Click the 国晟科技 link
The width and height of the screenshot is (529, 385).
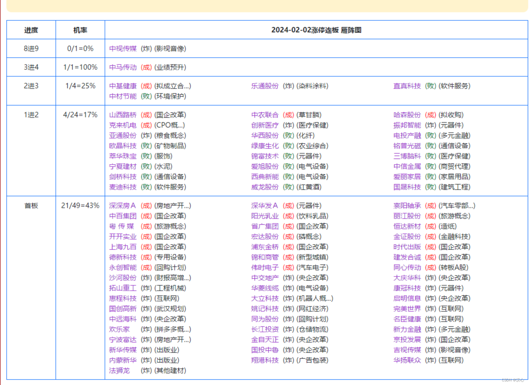coord(407,187)
